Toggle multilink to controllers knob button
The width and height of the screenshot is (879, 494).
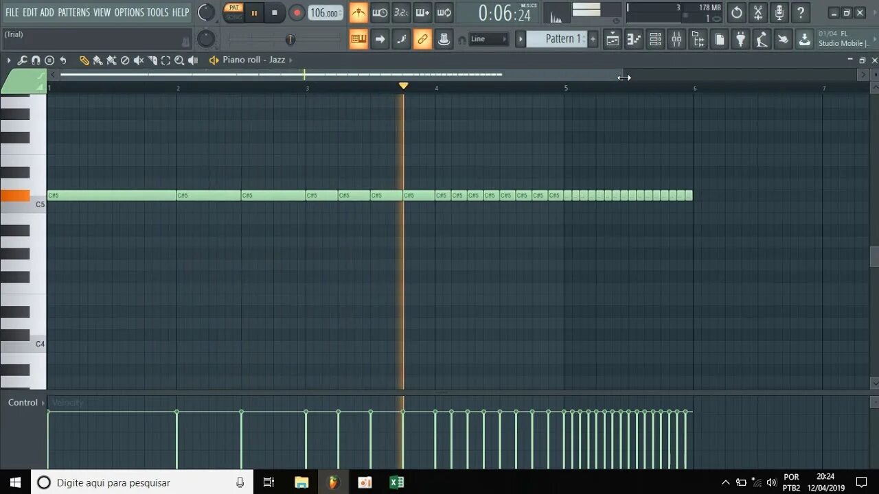[x=444, y=39]
